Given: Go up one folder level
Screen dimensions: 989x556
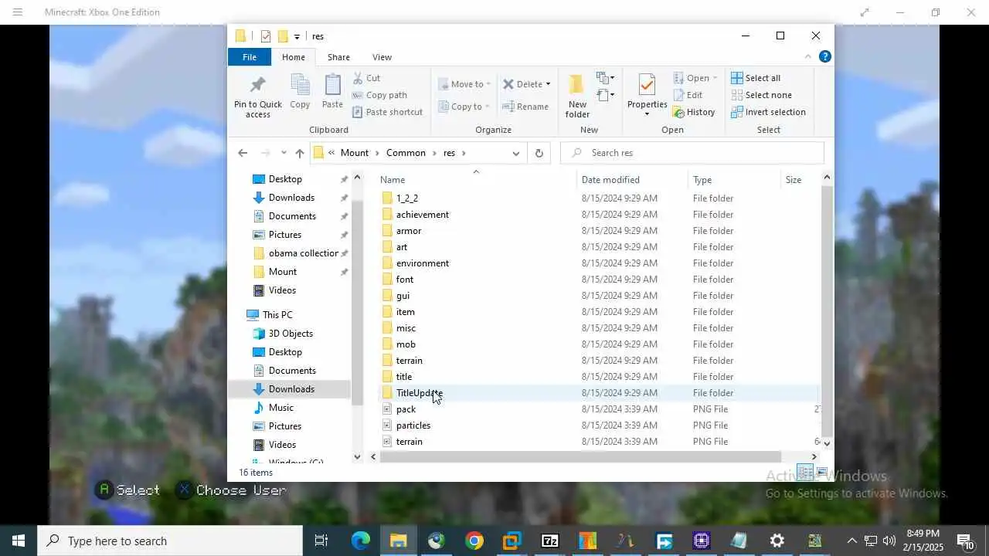Looking at the screenshot, I should pyautogui.click(x=300, y=153).
